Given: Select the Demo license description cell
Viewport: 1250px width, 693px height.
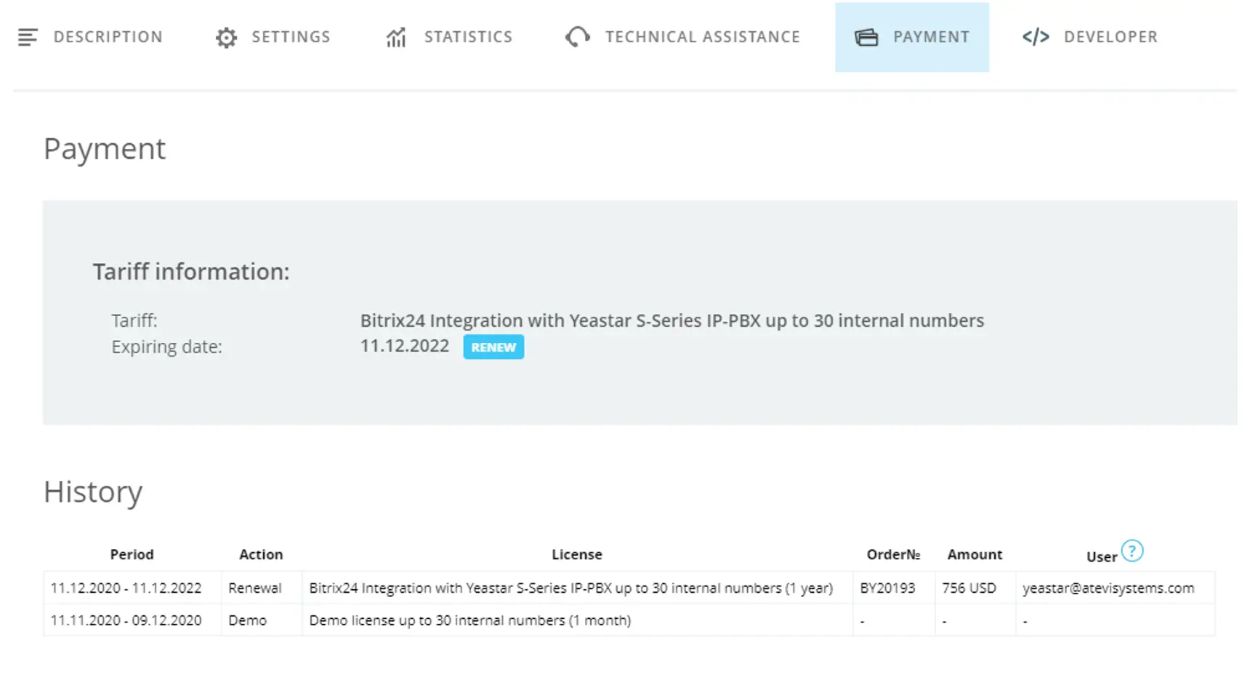Looking at the screenshot, I should 470,620.
